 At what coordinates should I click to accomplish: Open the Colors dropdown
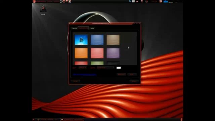click(105, 68)
